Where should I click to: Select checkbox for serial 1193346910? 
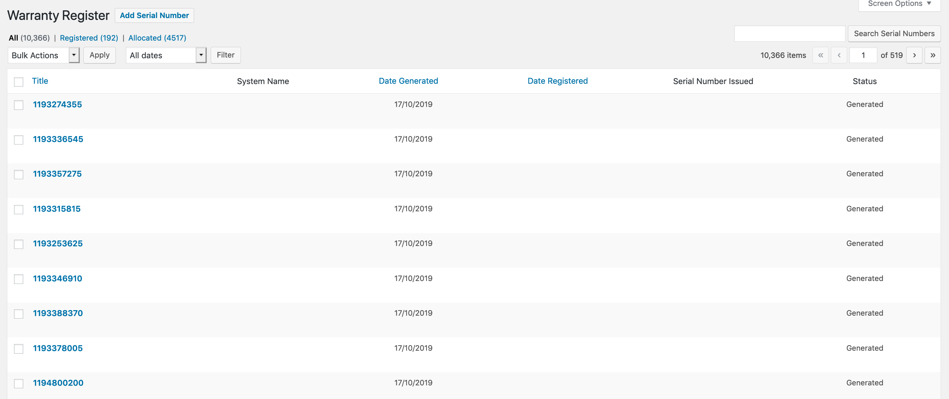tap(18, 279)
